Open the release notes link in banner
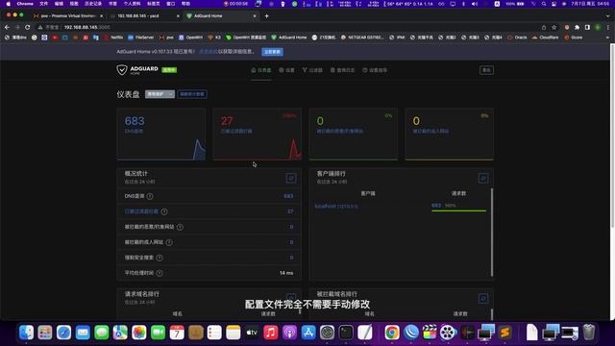Screen dimensions: 615x346 208,52
